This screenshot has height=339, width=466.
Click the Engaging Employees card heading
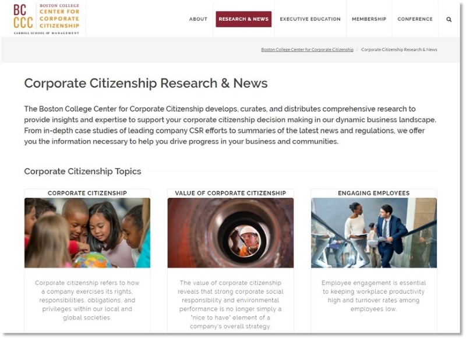point(374,193)
